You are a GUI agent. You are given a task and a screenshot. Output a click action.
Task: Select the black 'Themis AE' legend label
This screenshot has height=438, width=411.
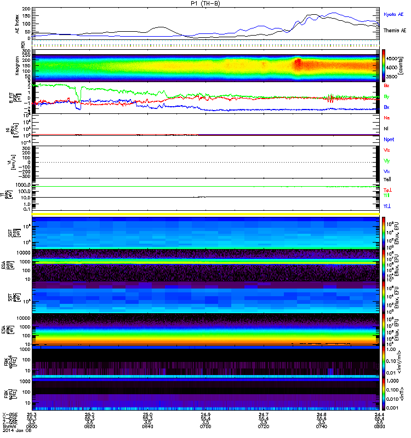(x=395, y=31)
